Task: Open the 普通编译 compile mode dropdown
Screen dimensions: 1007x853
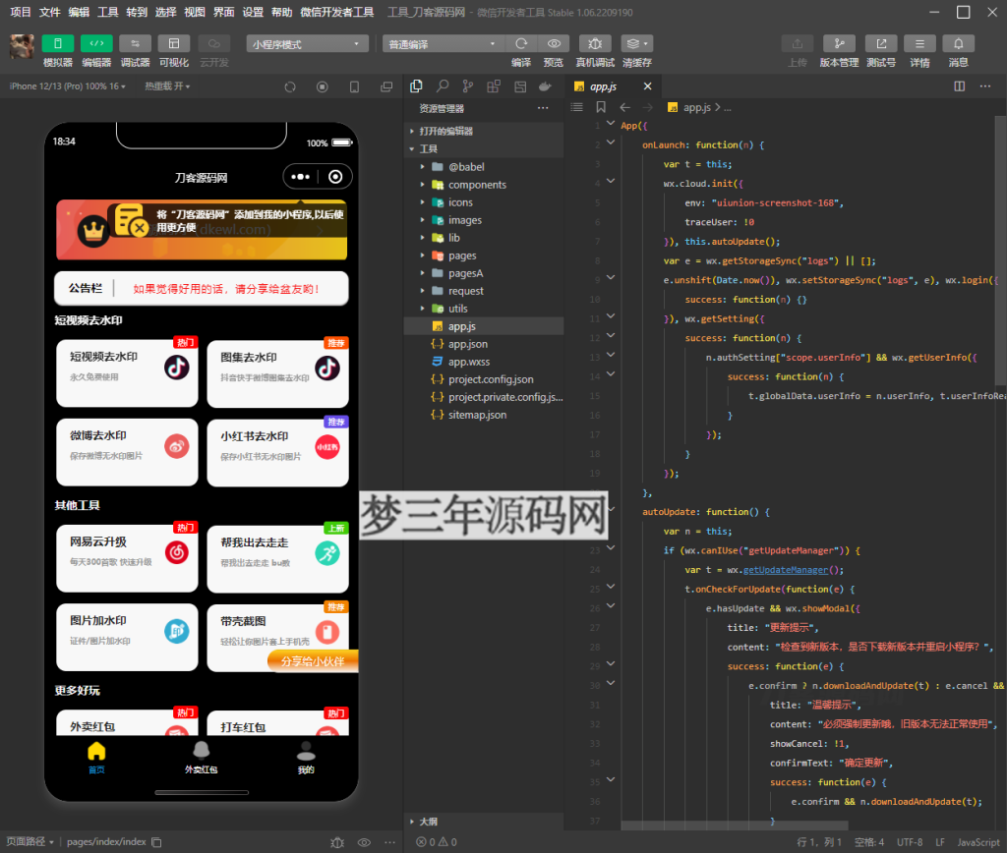Action: [x=443, y=44]
